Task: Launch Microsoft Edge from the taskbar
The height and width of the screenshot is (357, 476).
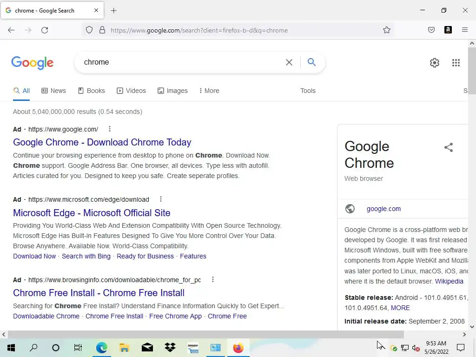Action: tap(101, 348)
